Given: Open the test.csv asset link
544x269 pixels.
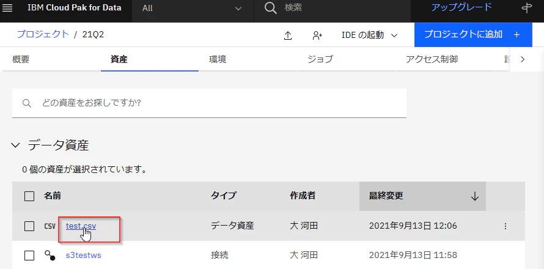Looking at the screenshot, I should tap(81, 226).
